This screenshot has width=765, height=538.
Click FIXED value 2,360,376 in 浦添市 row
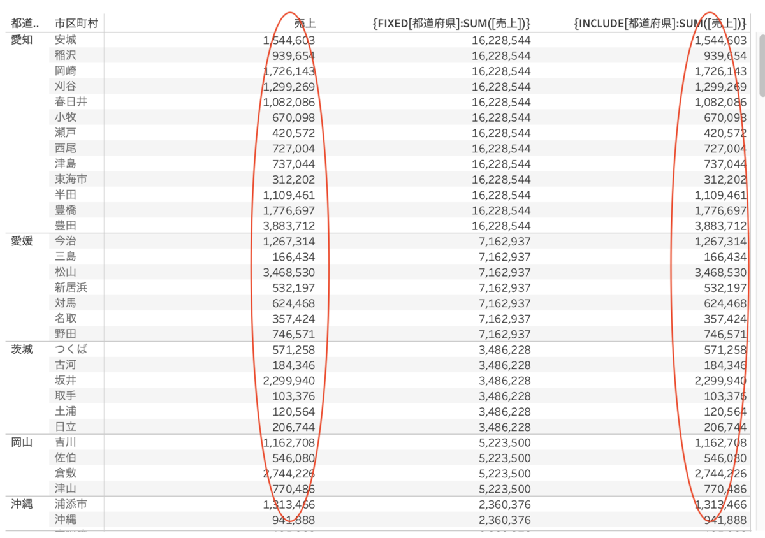click(x=504, y=504)
